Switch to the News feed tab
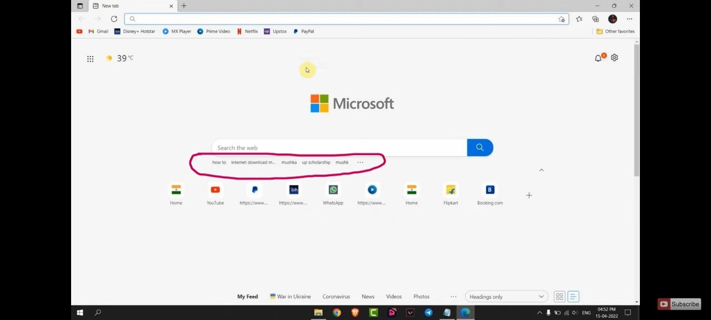 pyautogui.click(x=368, y=297)
